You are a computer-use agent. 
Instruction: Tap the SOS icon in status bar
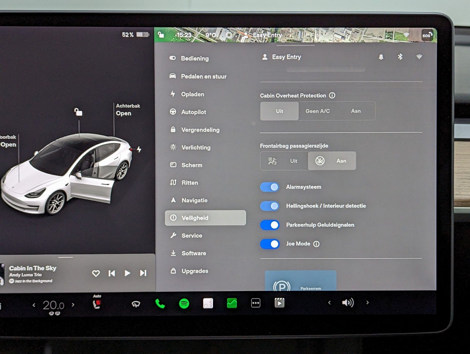pyautogui.click(x=427, y=35)
